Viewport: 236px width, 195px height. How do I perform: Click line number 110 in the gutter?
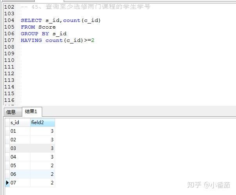tap(9, 60)
